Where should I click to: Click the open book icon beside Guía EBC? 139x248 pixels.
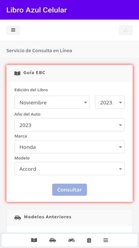[x=17, y=73]
